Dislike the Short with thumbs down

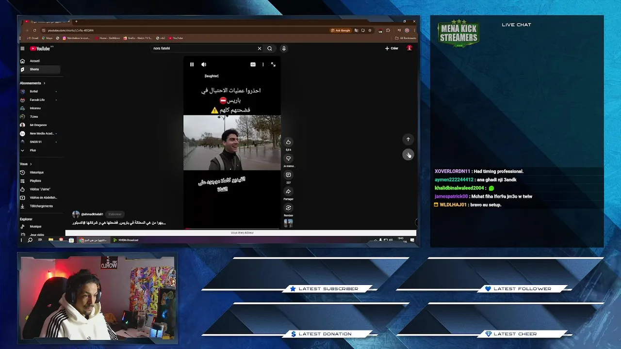tap(288, 159)
